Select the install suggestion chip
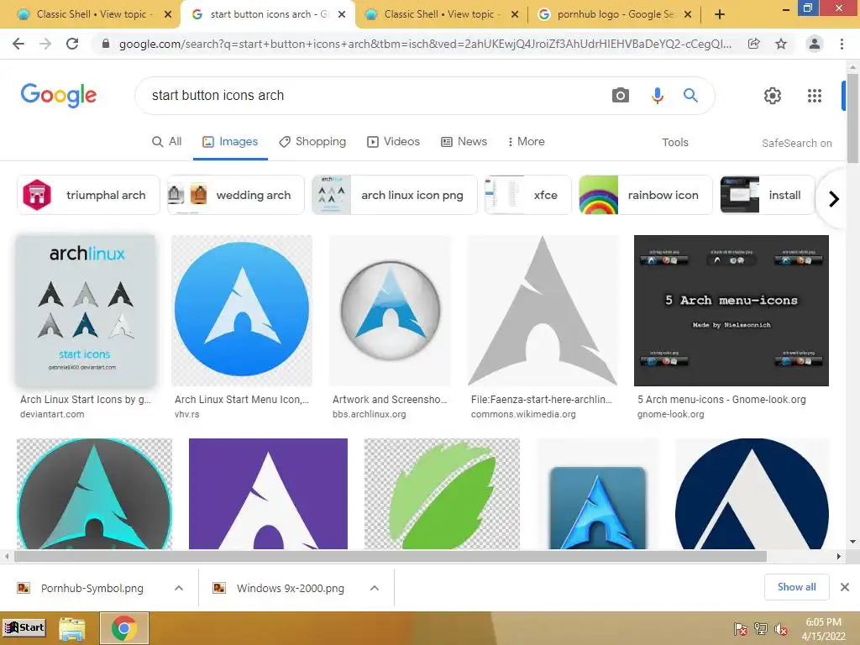 coord(768,195)
